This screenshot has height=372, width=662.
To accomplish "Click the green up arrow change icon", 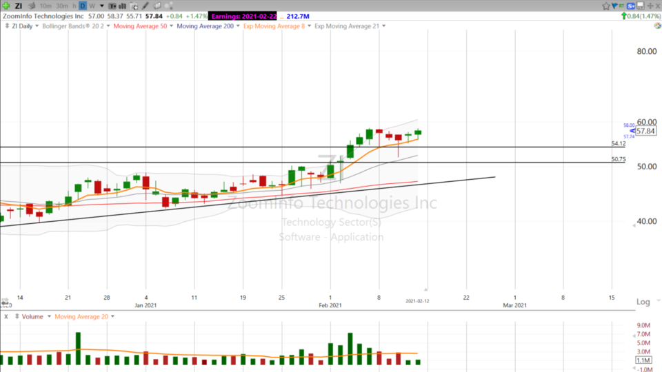I will coord(623,16).
